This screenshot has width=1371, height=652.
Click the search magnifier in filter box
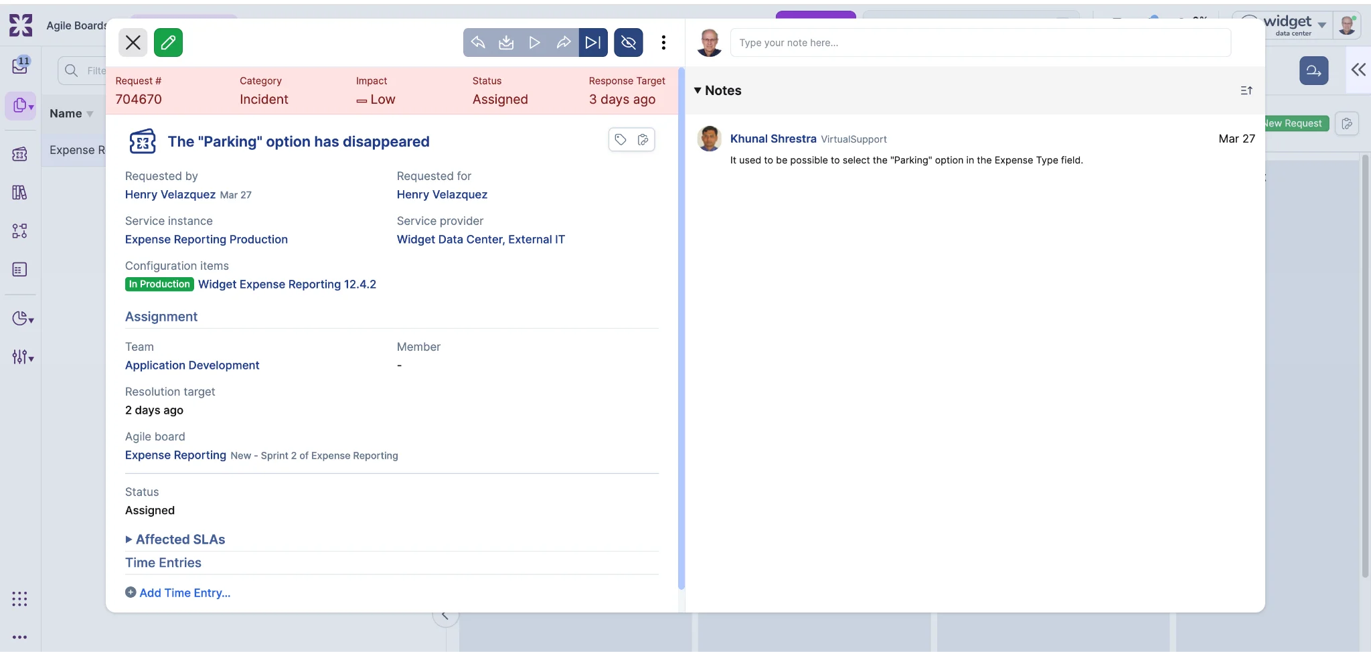point(71,70)
